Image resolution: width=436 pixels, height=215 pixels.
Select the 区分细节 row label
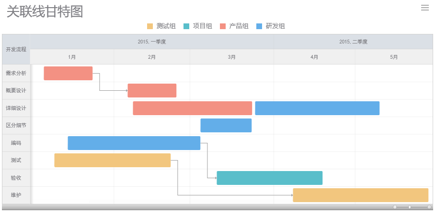[16, 125]
